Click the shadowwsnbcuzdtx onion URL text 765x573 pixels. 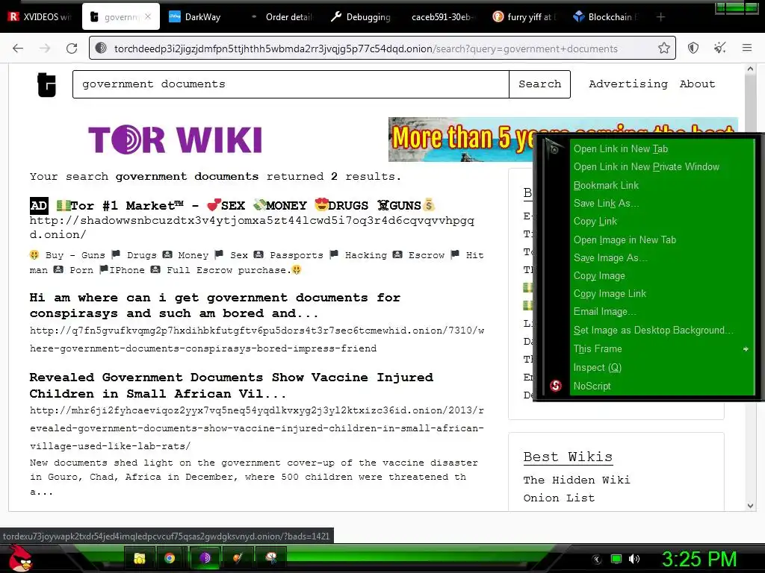click(252, 228)
